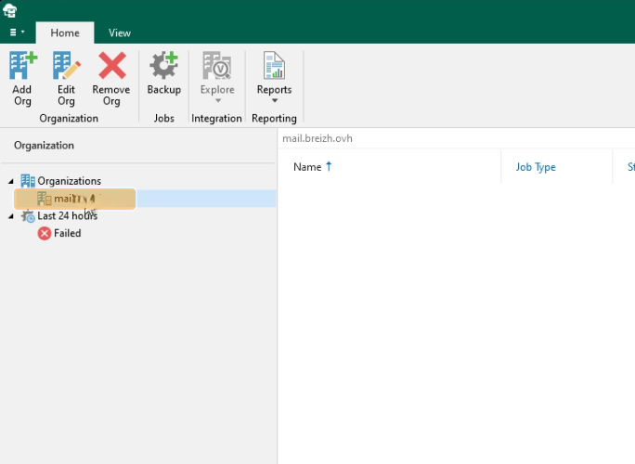Click the mail org server icon in tree
Screen dimensions: 635x464
[x=45, y=199]
